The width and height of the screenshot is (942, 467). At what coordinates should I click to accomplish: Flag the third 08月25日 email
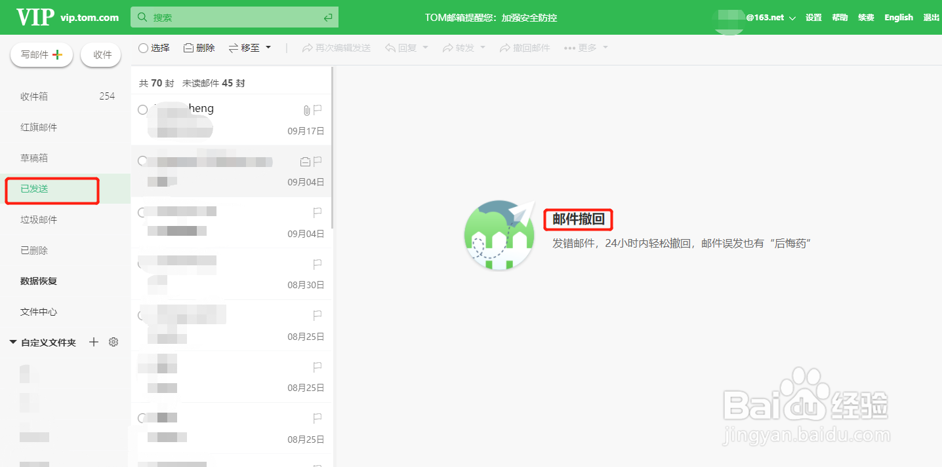(x=317, y=418)
